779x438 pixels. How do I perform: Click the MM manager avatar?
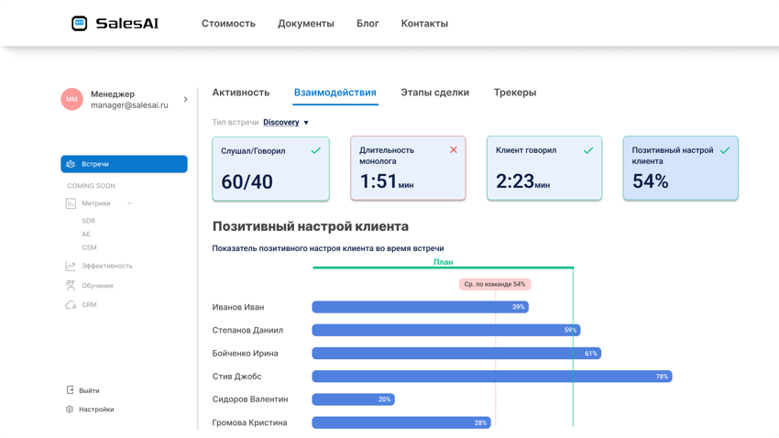[x=71, y=99]
